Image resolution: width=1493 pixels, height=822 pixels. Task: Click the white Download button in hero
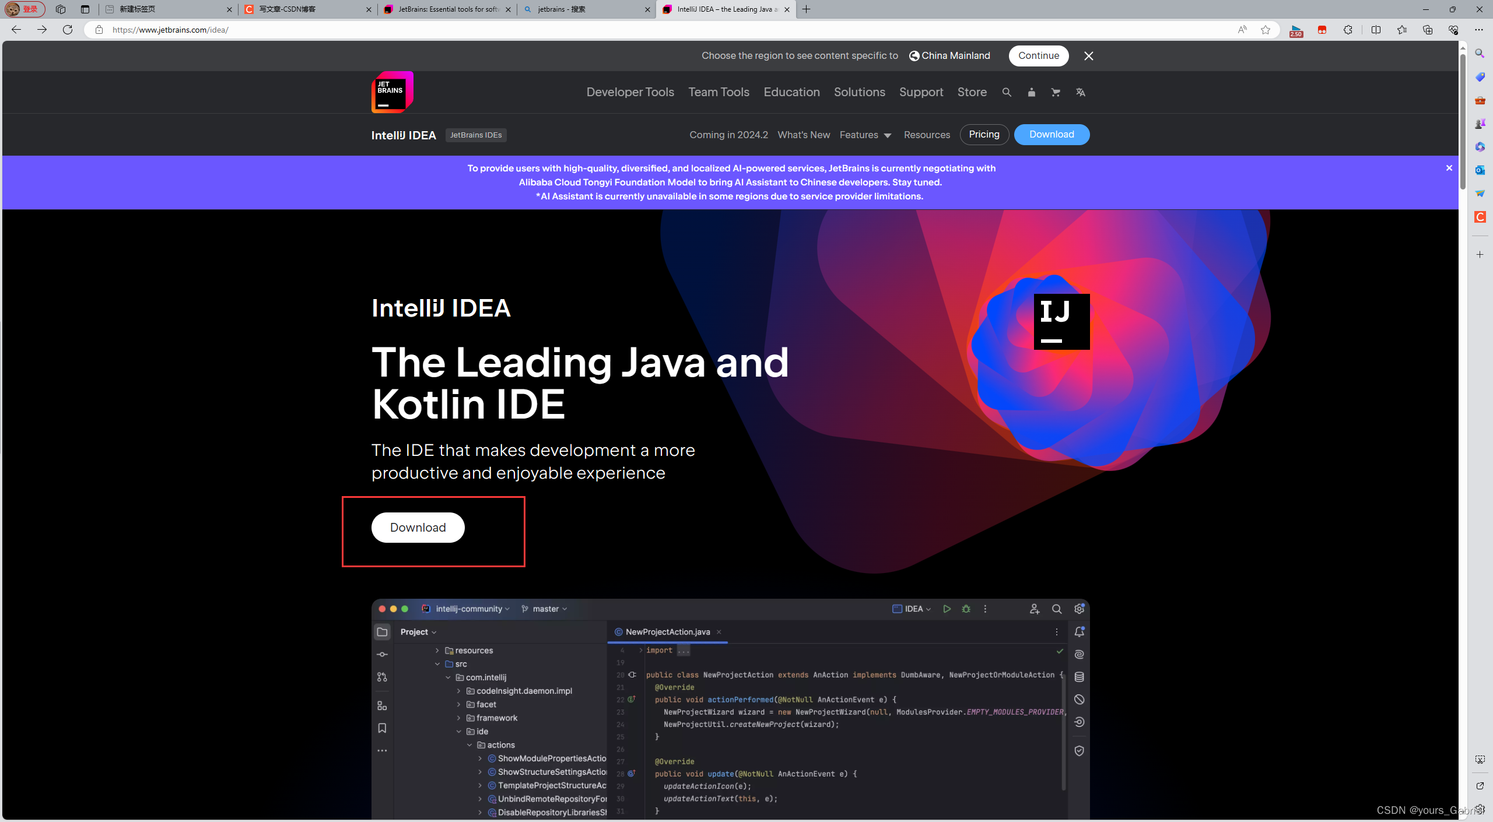pos(418,528)
